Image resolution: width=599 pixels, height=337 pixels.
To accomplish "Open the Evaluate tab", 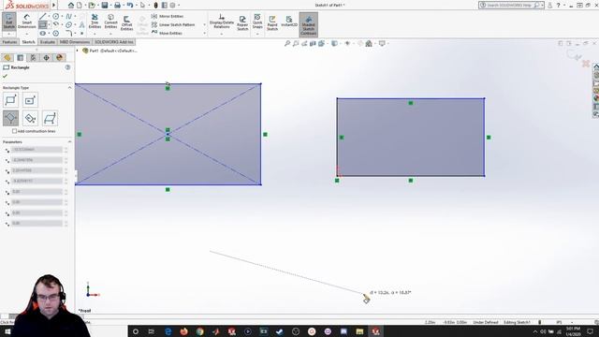I will coord(48,42).
